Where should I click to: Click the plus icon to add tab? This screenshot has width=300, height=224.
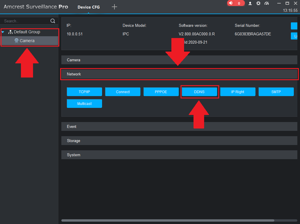pos(114,7)
